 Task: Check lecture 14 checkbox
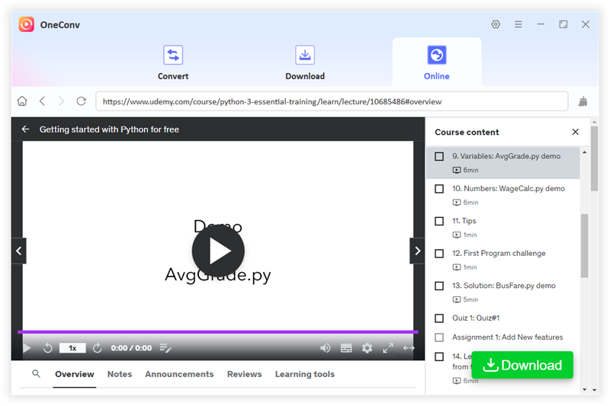(x=439, y=356)
